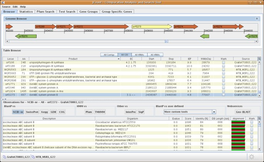This screenshot has height=162, width=264.
Task: Click the MTB_MSR1_G22 genome icon in the status bar
Action: tap(33, 157)
